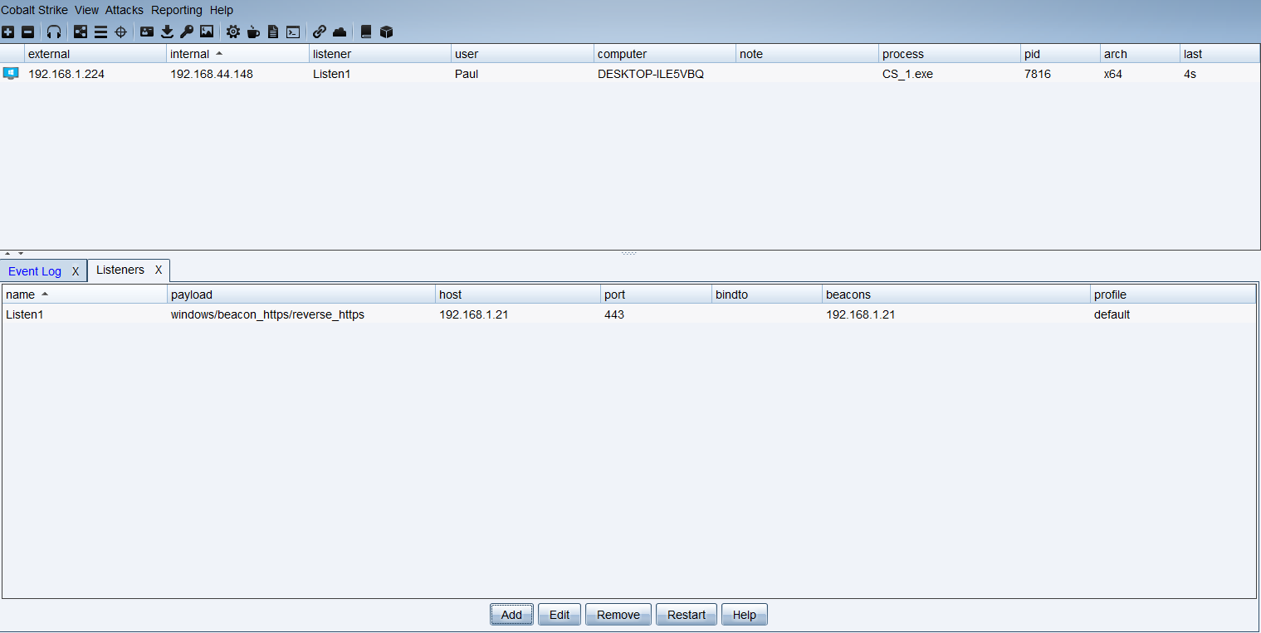Viewport: 1261px width, 633px height.
Task: Sort listeners by port column header
Action: click(657, 295)
